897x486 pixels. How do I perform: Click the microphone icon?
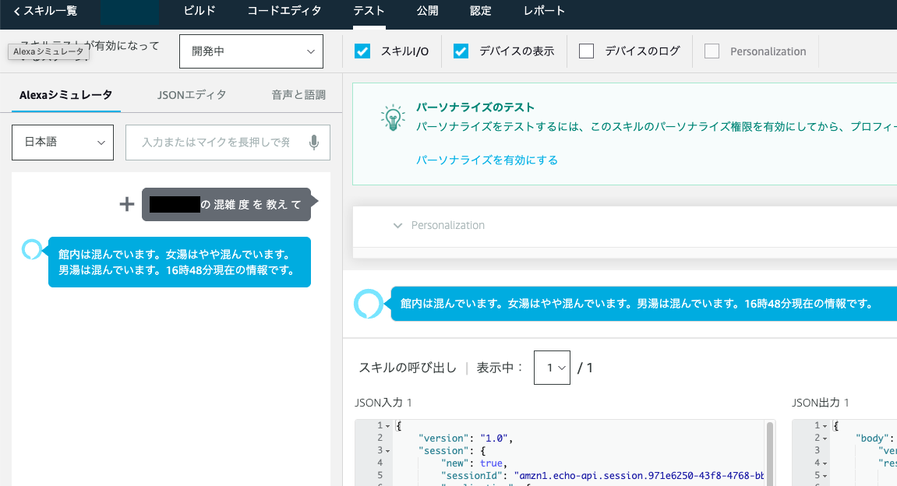[313, 143]
